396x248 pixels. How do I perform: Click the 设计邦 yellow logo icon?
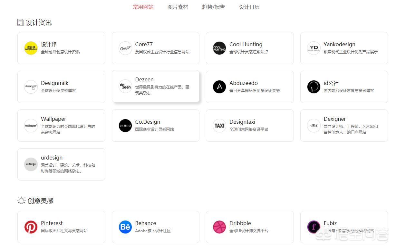pyautogui.click(x=31, y=48)
